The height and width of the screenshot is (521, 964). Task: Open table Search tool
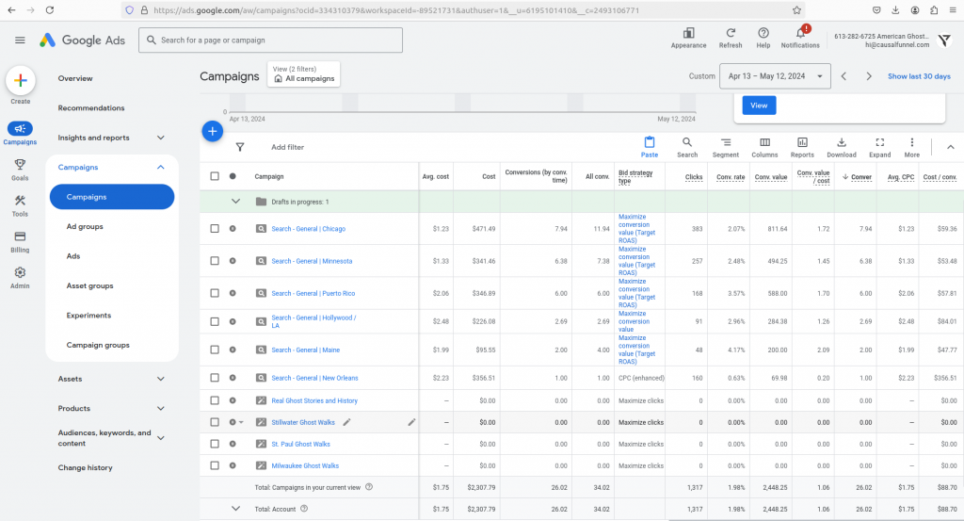(687, 147)
